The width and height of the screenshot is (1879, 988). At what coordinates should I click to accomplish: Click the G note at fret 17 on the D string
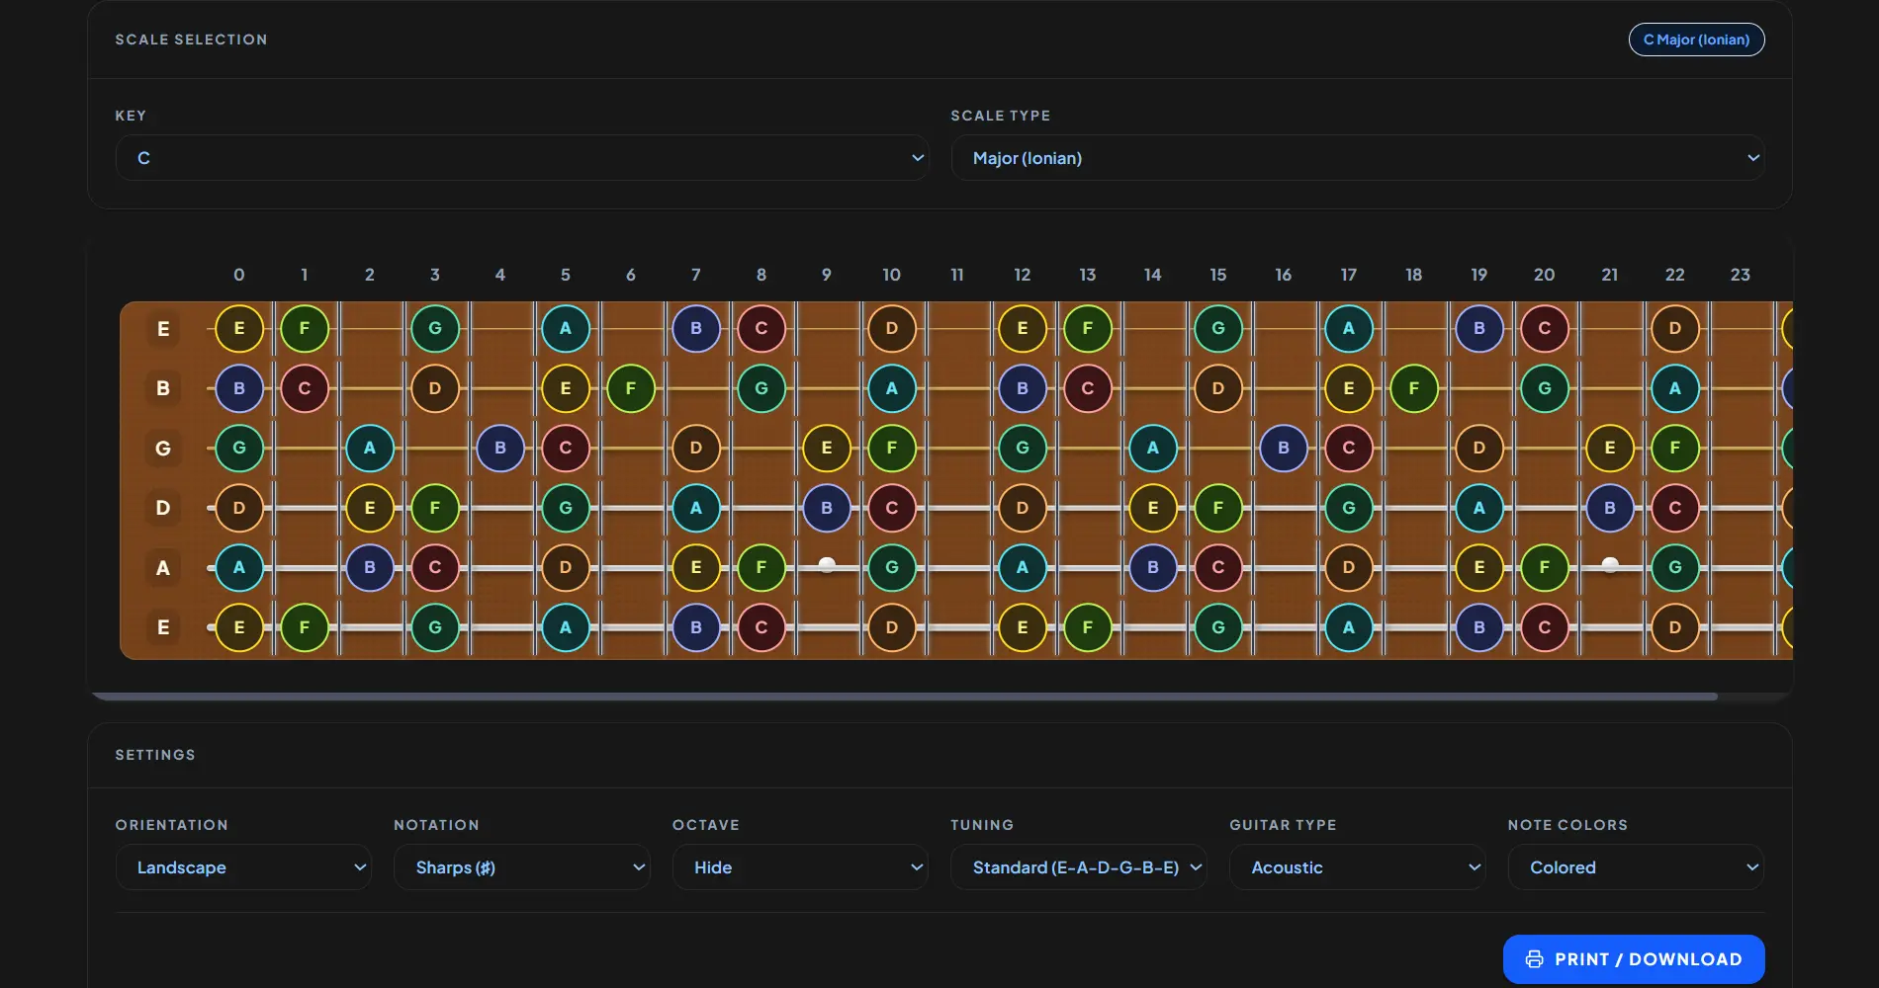pyautogui.click(x=1349, y=508)
